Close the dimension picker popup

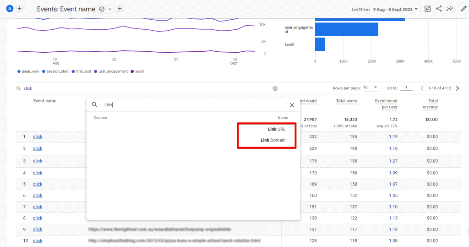(x=292, y=105)
